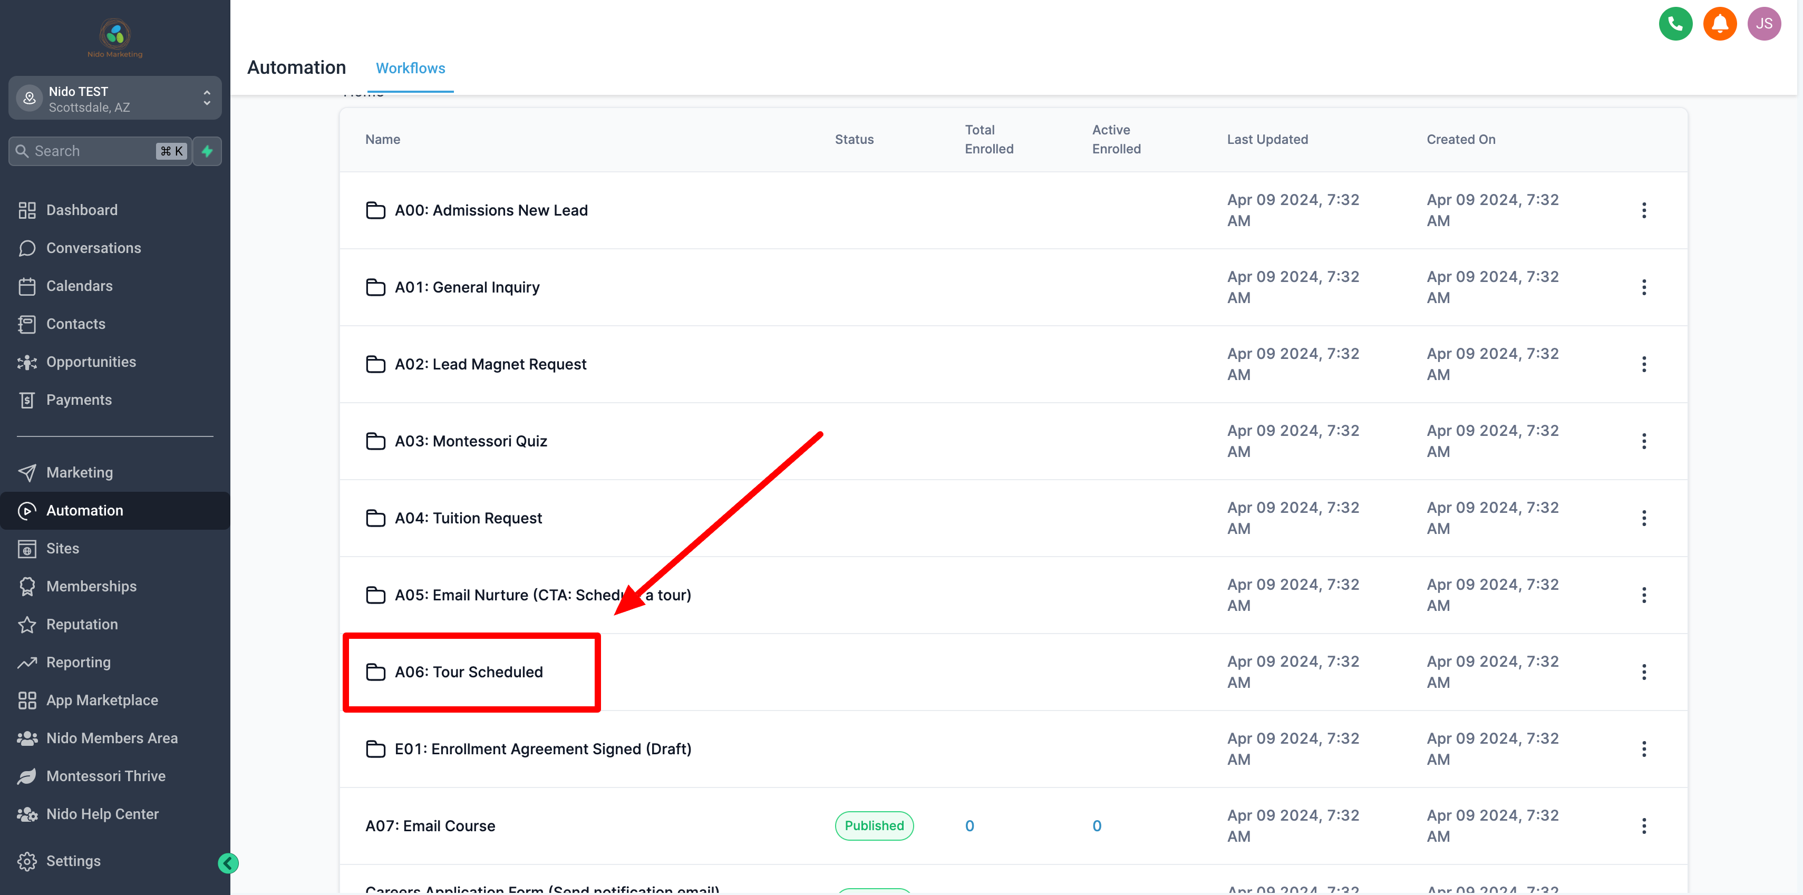Open more options for E01: Enrollment Agreement Signed
1803x895 pixels.
[1643, 749]
